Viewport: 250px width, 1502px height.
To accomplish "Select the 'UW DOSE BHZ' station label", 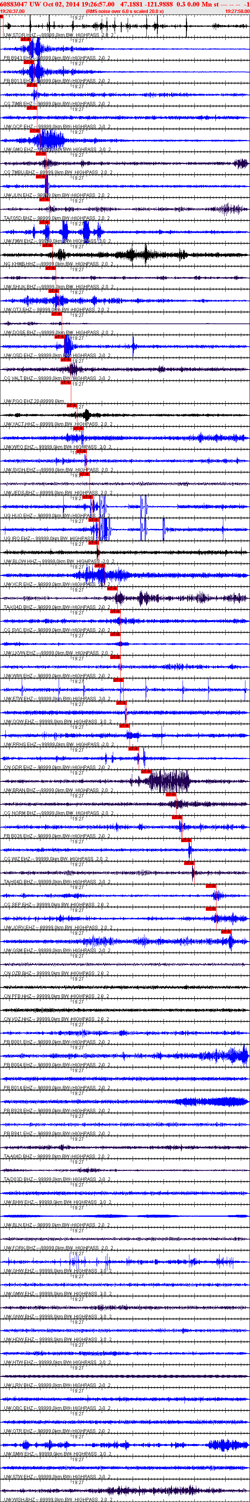I will [x=20, y=333].
